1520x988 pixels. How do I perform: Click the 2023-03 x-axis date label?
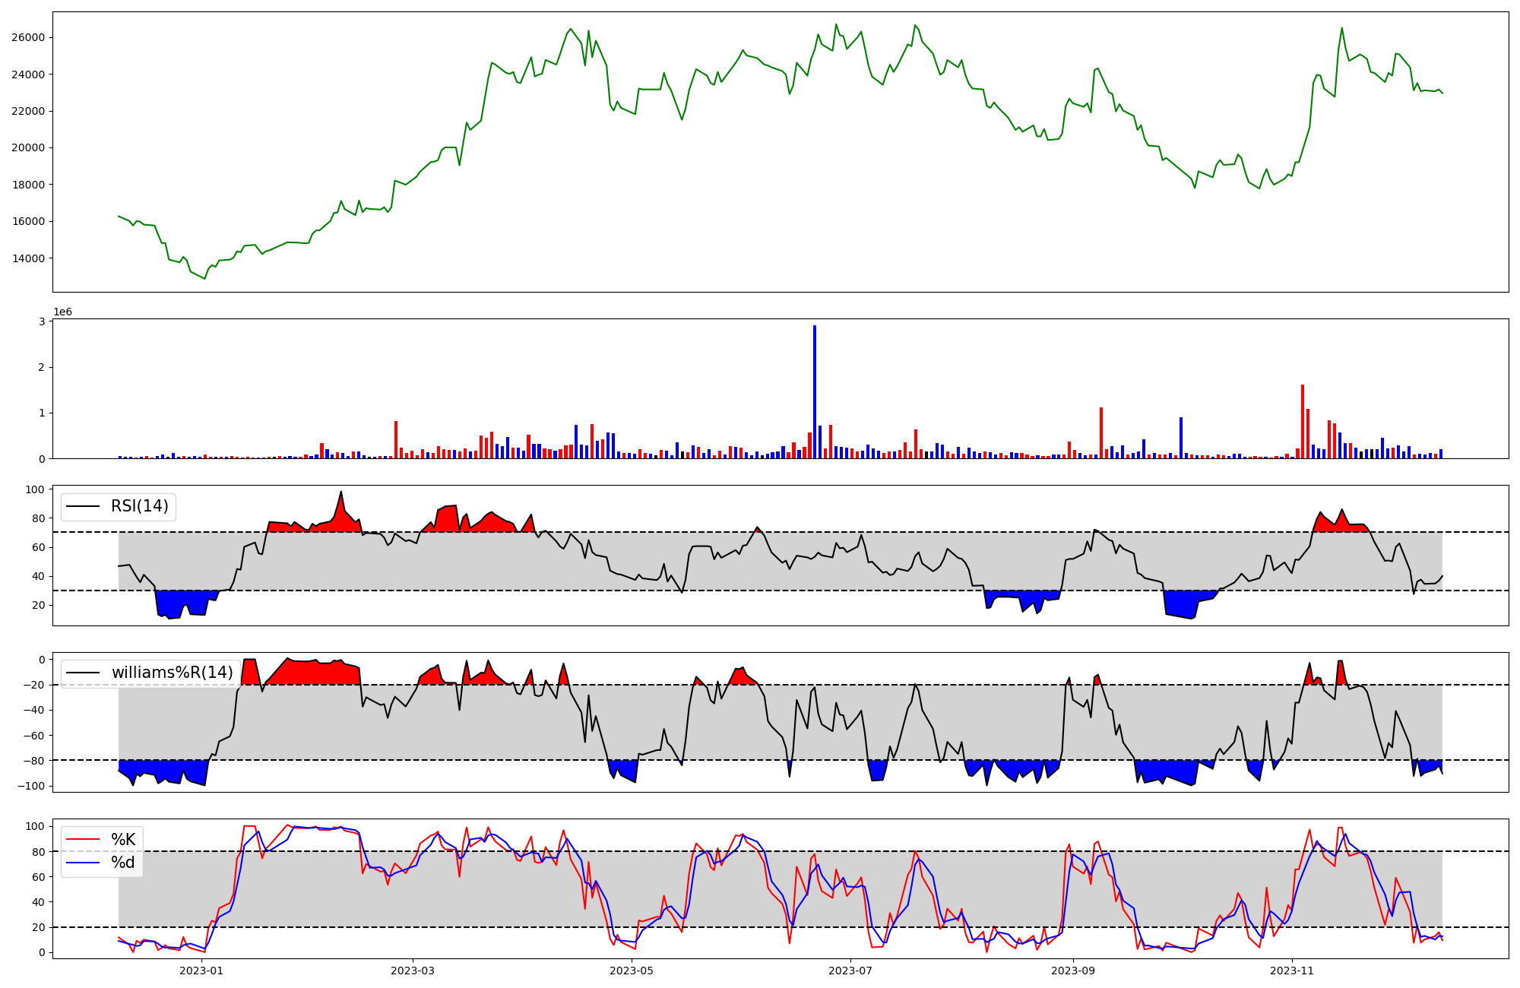click(x=413, y=971)
